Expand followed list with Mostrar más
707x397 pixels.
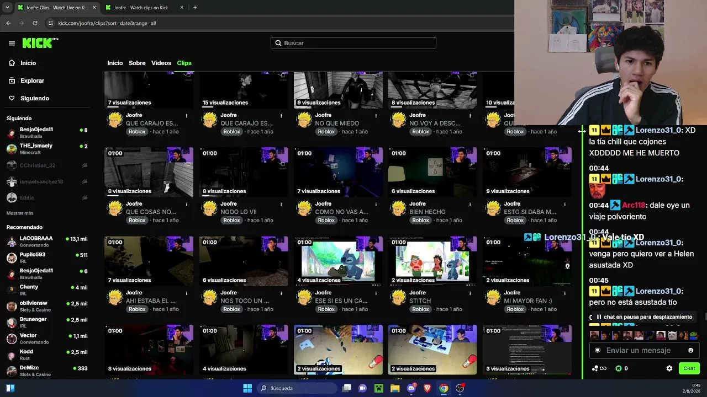20,213
